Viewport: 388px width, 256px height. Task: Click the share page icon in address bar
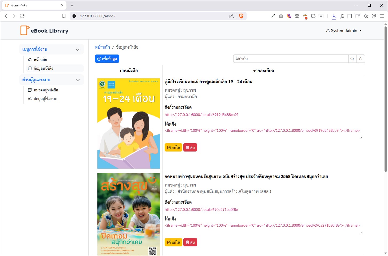(x=231, y=16)
